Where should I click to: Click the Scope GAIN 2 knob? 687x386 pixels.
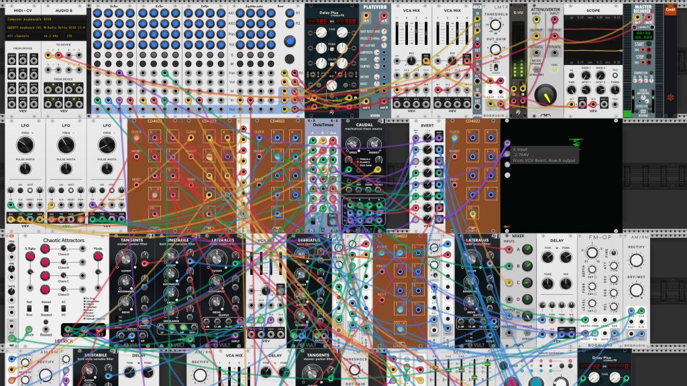coord(600,76)
